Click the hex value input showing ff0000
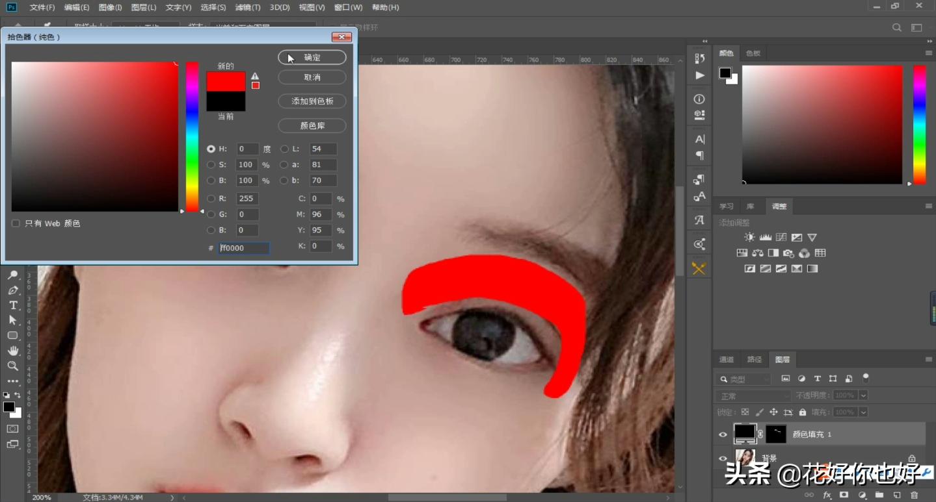The width and height of the screenshot is (936, 502). pyautogui.click(x=243, y=247)
